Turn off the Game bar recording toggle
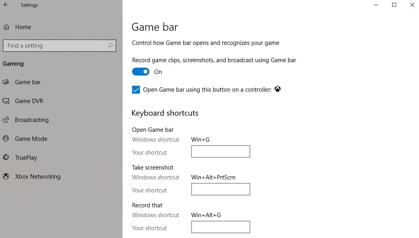419x238 pixels. point(141,72)
